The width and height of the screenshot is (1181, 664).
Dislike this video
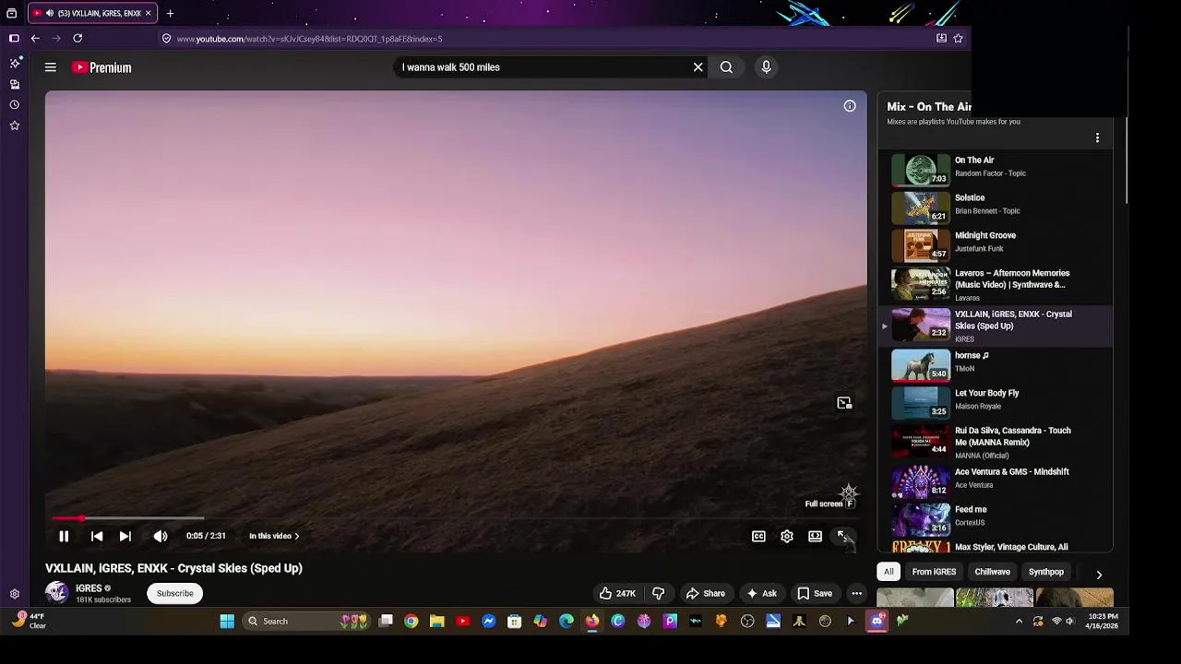click(x=658, y=594)
